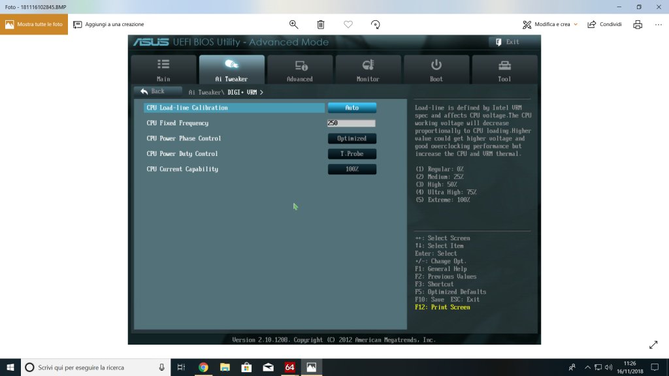Select the CPU Current Capability label
The image size is (669, 376).
(183, 169)
